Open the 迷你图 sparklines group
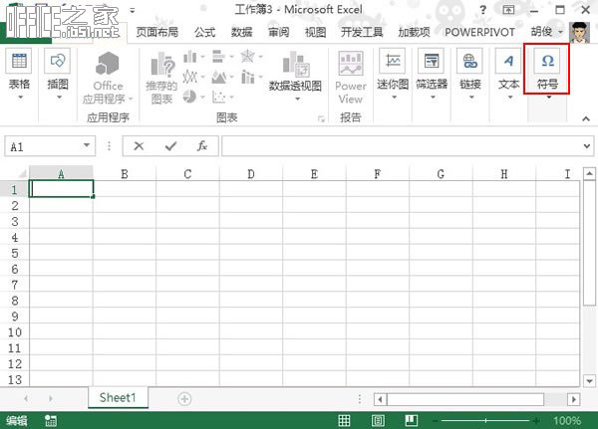The height and width of the screenshot is (429, 598). [x=393, y=75]
